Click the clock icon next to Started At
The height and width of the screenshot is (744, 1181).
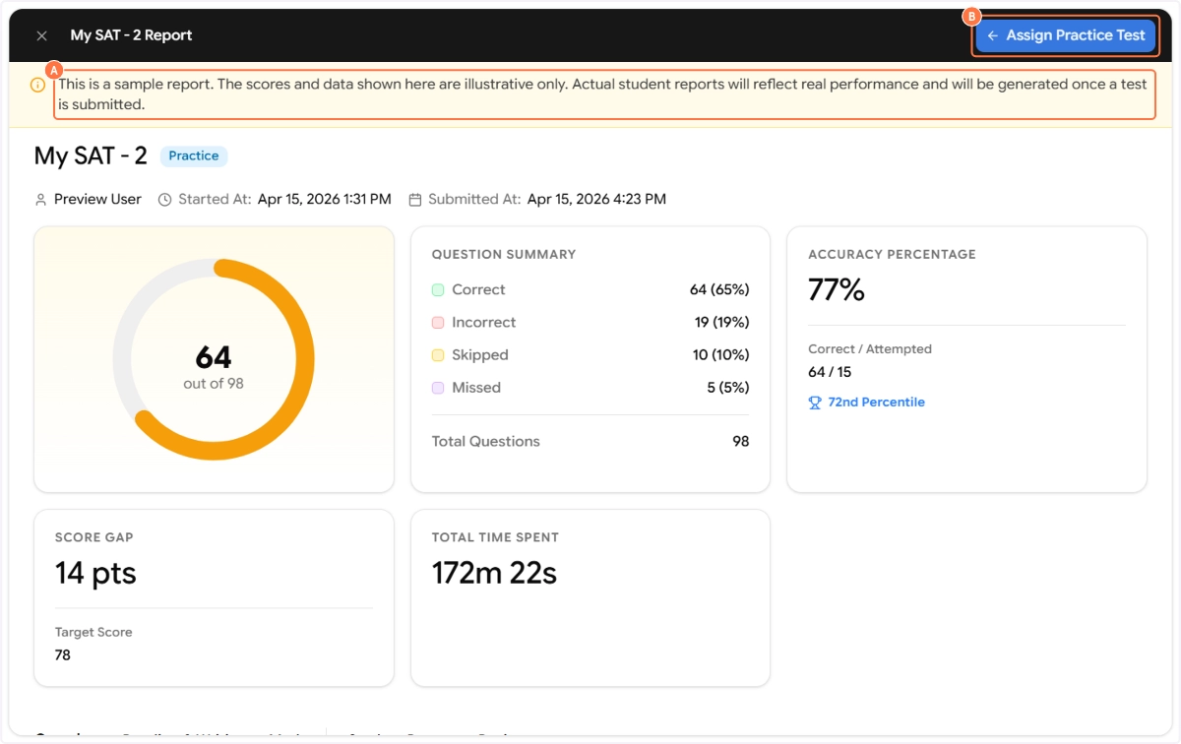point(165,200)
